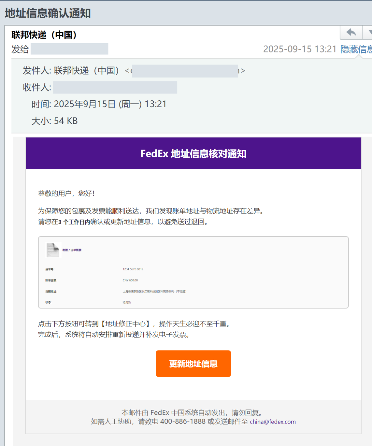Click the 隐藏信息 link
Screen dimensions: 372x446
(356, 49)
